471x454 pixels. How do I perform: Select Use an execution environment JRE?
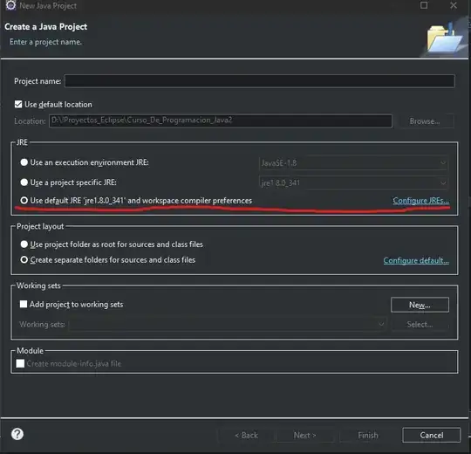click(x=24, y=162)
